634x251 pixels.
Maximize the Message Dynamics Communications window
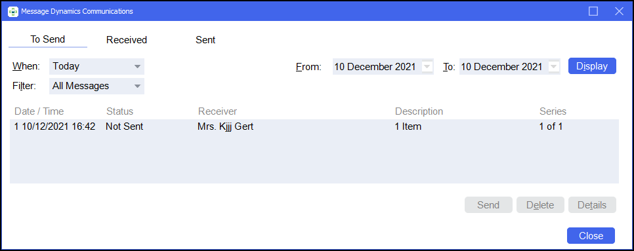593,11
